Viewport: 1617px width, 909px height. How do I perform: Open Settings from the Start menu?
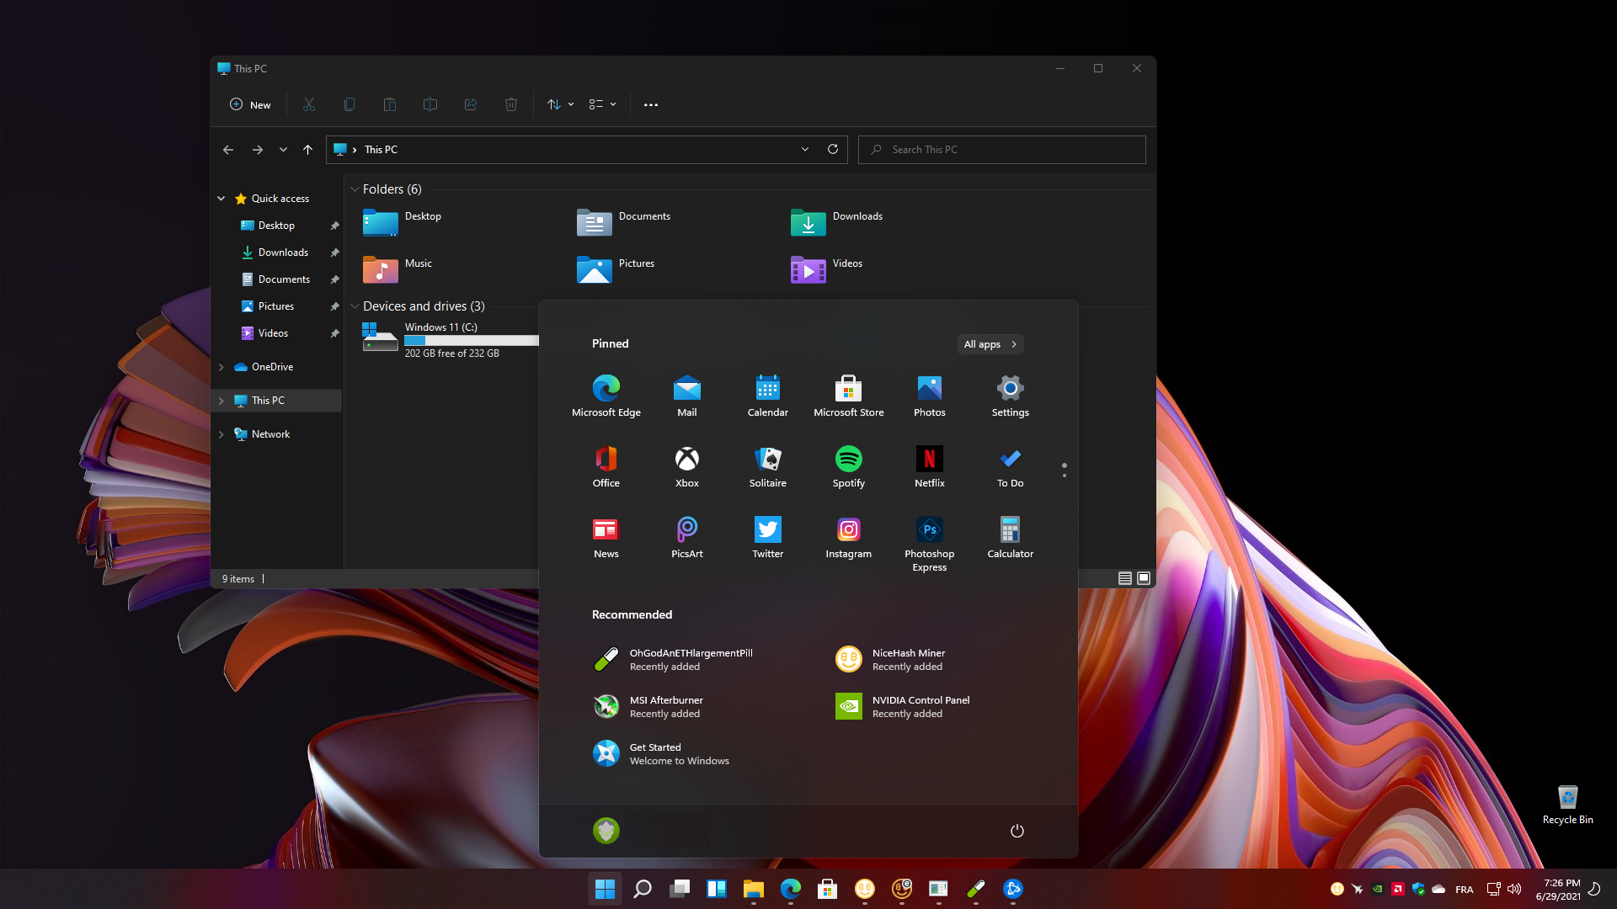point(1010,396)
